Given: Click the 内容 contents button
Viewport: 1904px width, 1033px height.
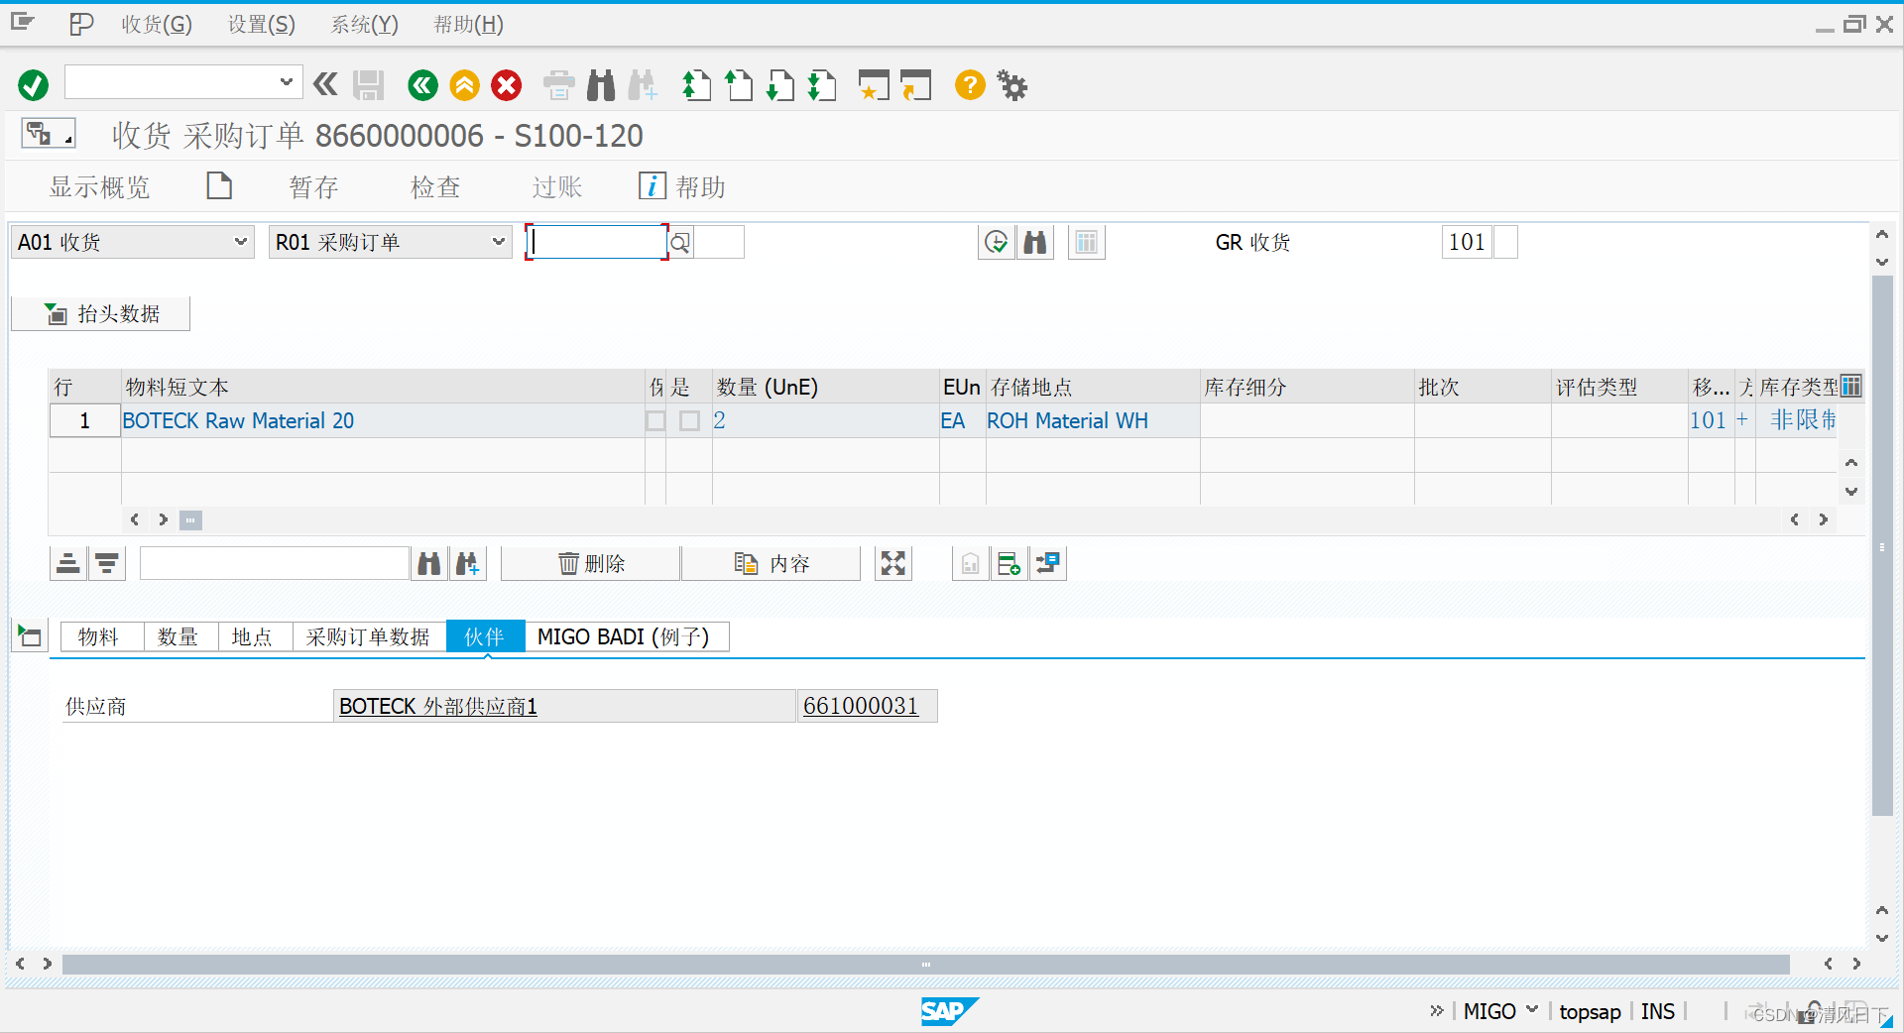Looking at the screenshot, I should [x=772, y=564].
